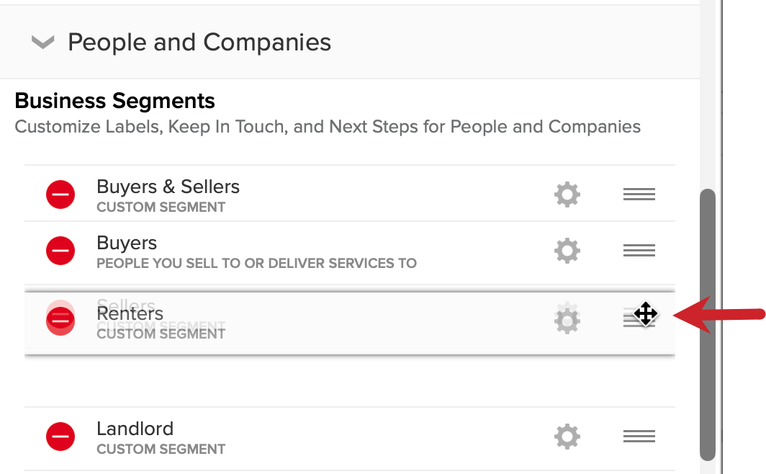Collapse the People and Companies chevron
Screen dimensions: 766x474
click(43, 43)
